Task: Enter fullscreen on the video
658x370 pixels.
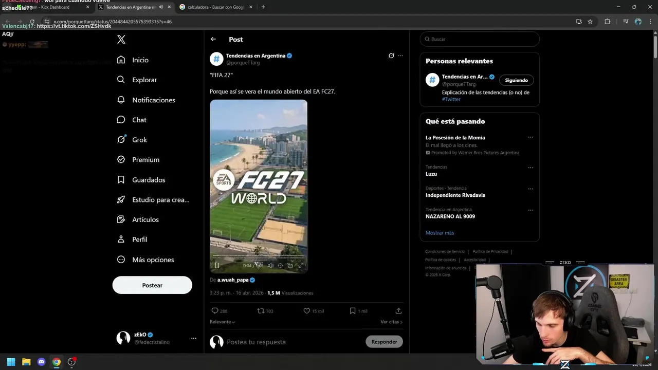Action: [301, 266]
